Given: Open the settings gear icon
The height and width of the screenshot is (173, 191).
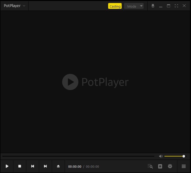Looking at the screenshot, I should tap(170, 166).
